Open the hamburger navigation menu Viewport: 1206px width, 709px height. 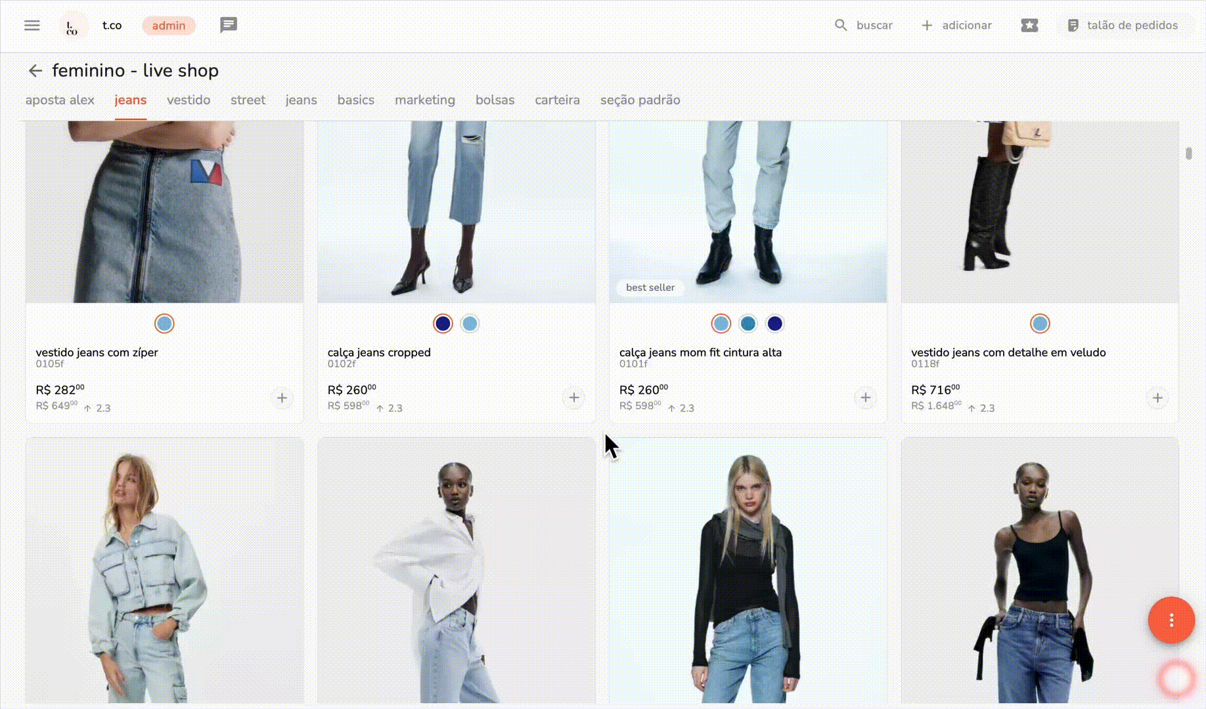pyautogui.click(x=32, y=25)
